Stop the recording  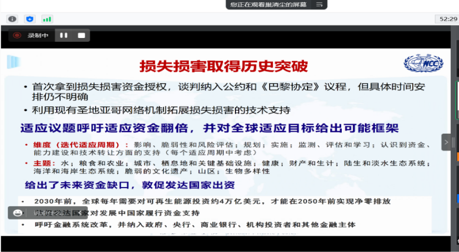point(81,35)
